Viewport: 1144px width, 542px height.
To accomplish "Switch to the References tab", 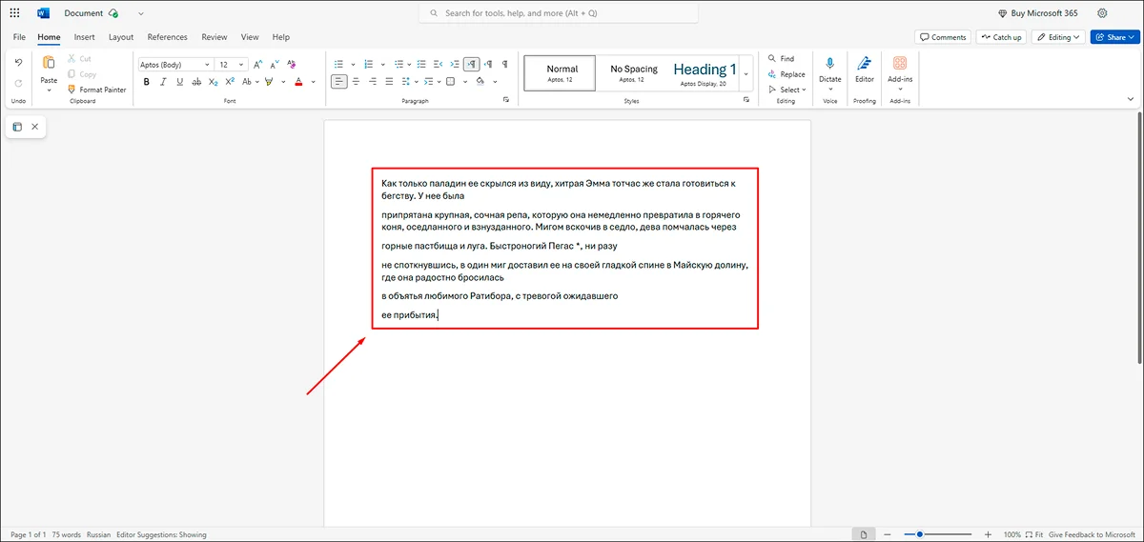I will 167,37.
